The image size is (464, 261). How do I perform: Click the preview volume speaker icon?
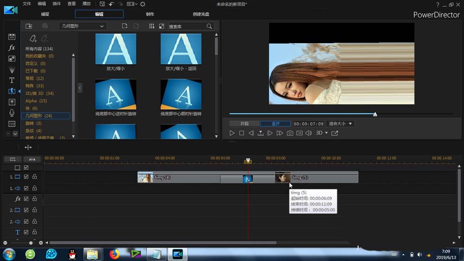(309, 133)
